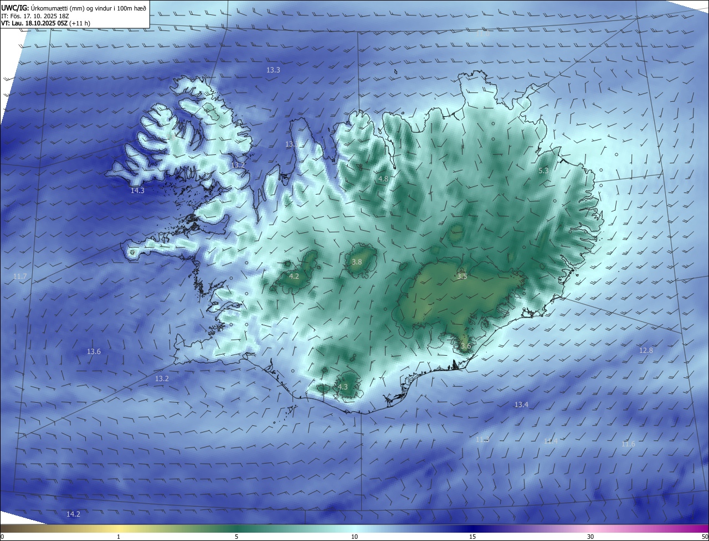This screenshot has height=541, width=709.
Task: Click the pink colorbar segment above 30
Action: [x=590, y=528]
